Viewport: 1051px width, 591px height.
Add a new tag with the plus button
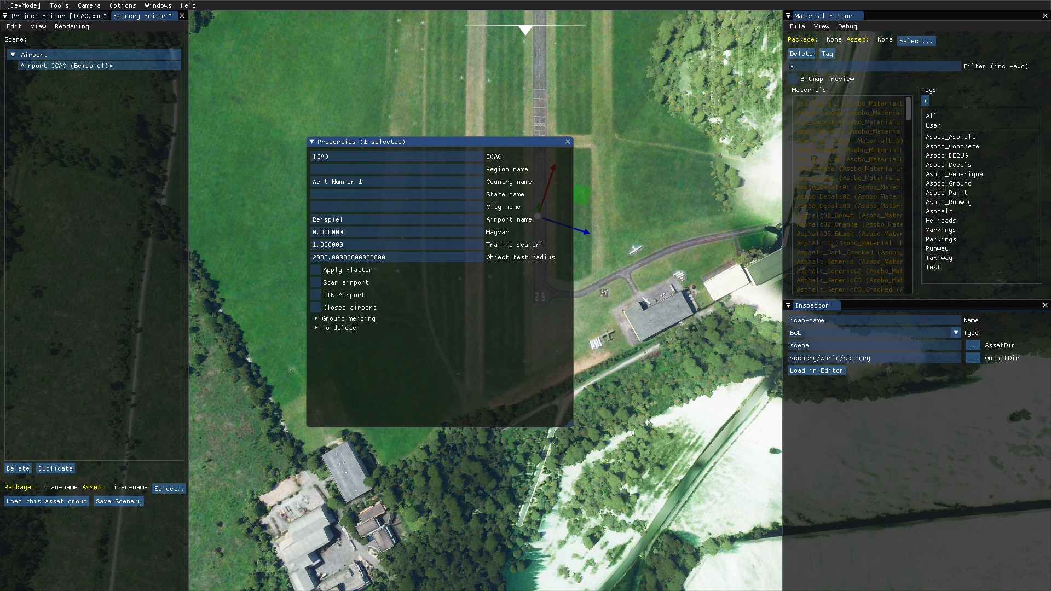point(925,101)
